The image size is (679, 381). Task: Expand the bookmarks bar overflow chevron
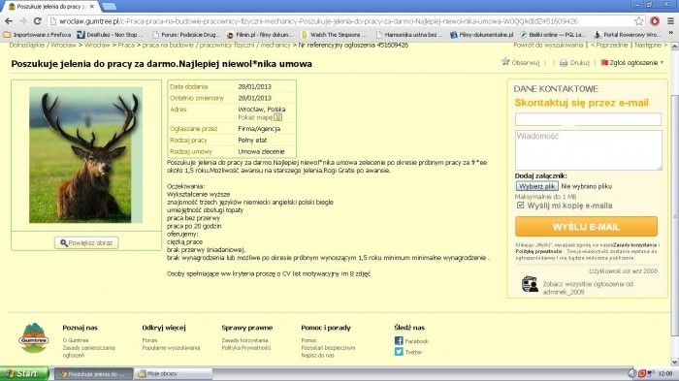(670, 34)
